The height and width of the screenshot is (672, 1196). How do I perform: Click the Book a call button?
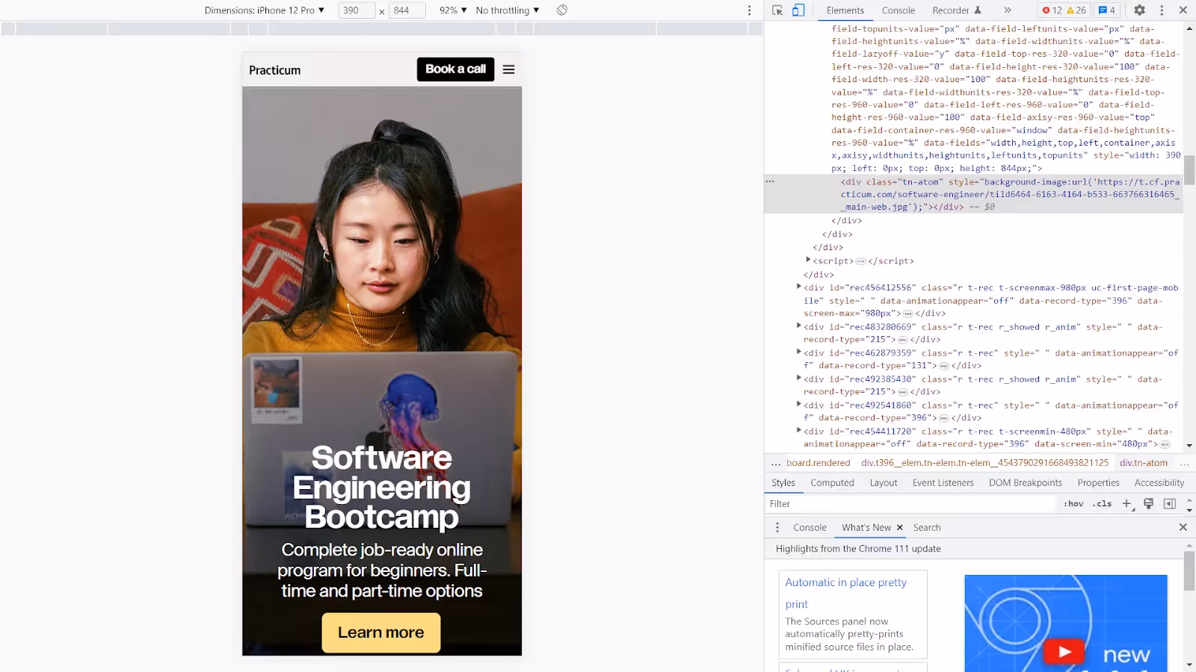point(455,69)
